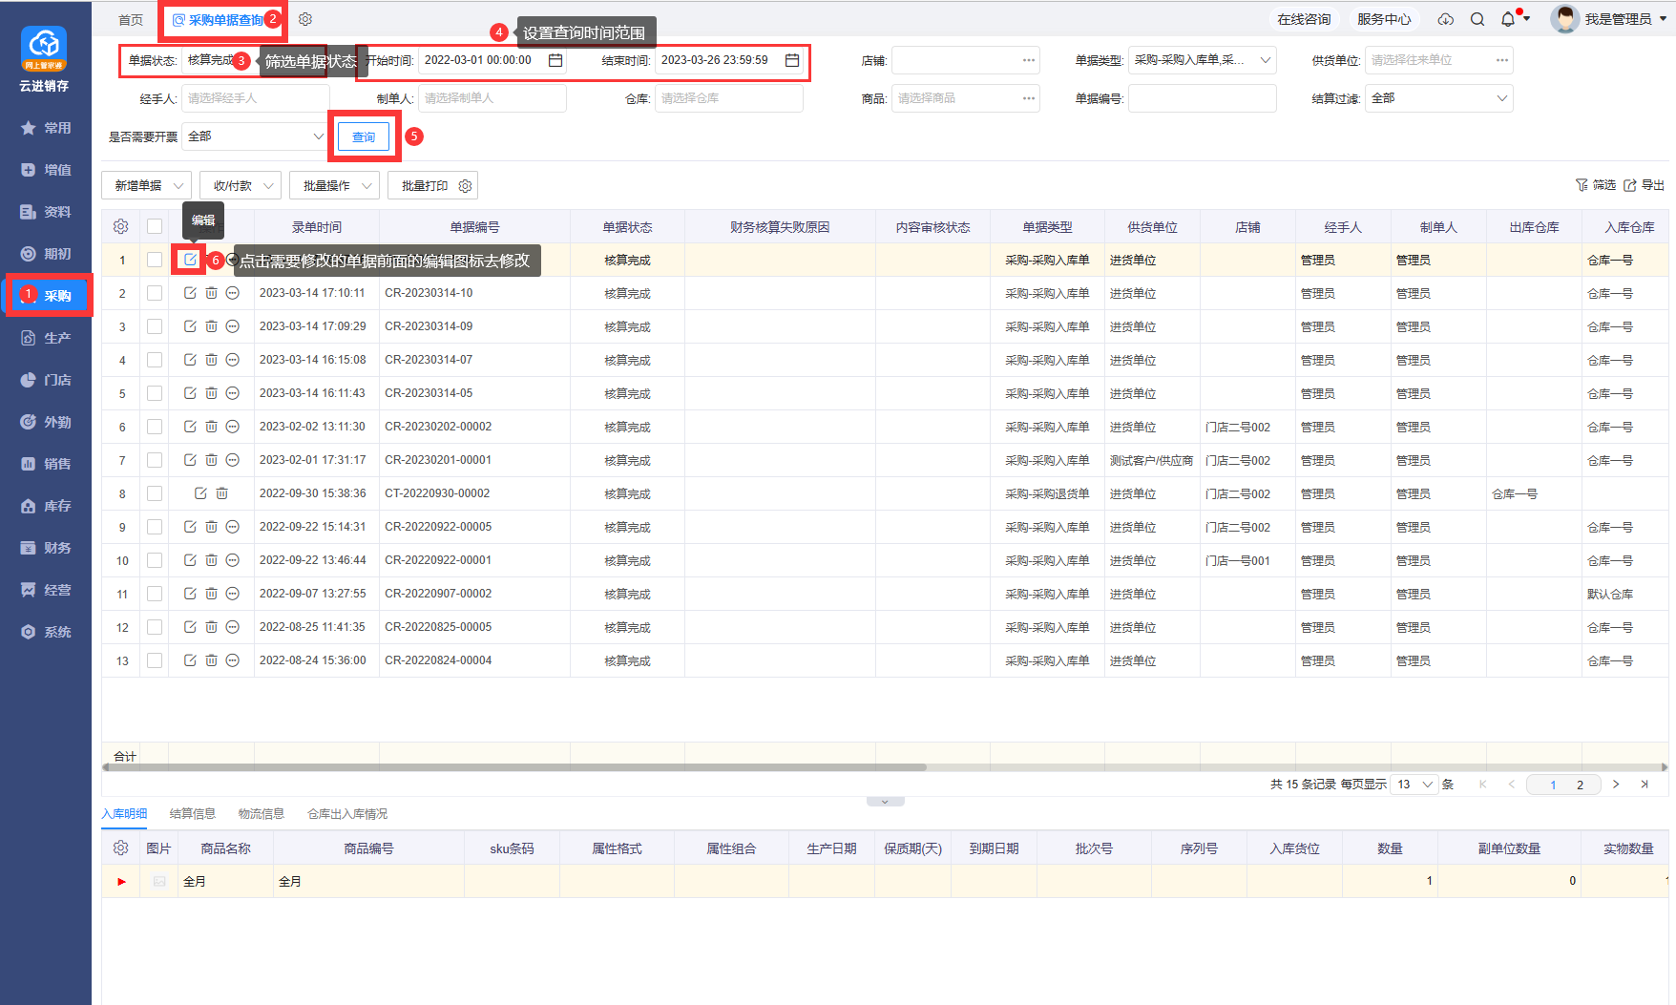Click the gear icon beside batch print
Image resolution: width=1676 pixels, height=1005 pixels.
pos(465,186)
